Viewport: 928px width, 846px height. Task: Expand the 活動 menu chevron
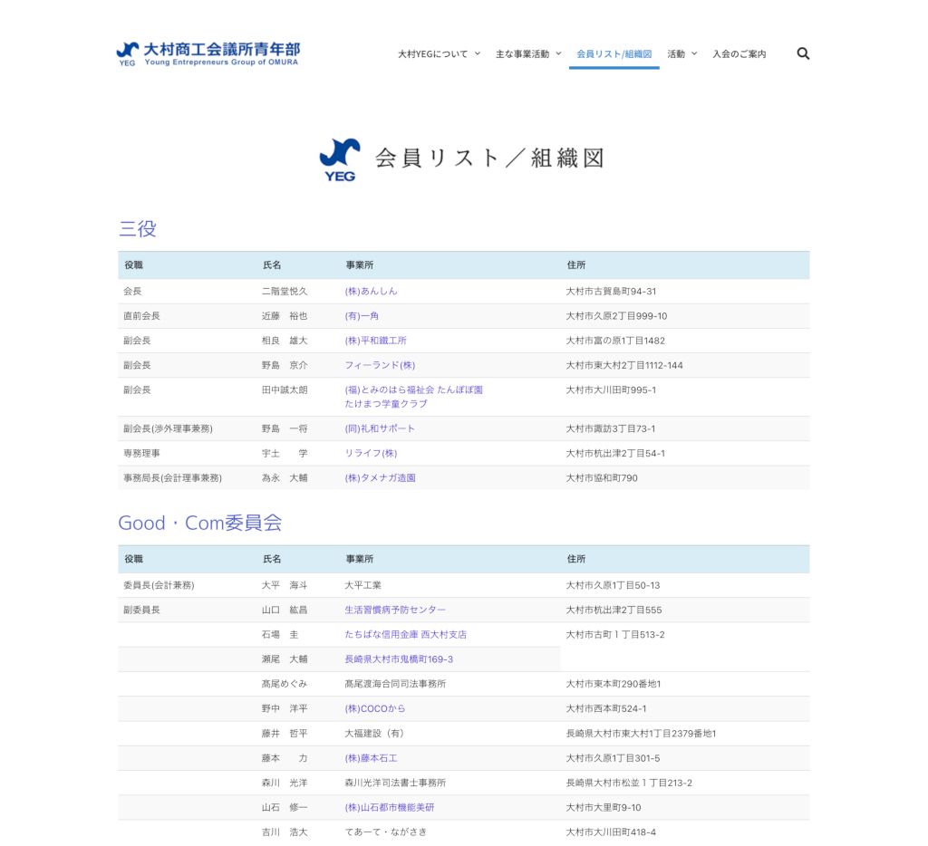point(694,53)
